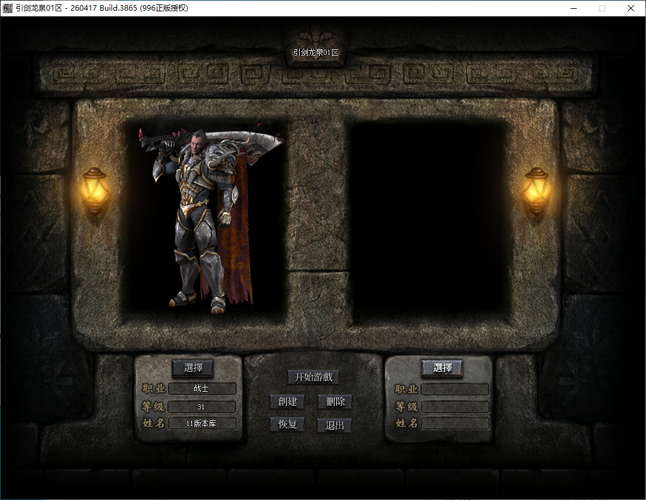This screenshot has width=646, height=500.
Task: Click the 引剑龙泉01区 server name plaque
Action: (316, 52)
